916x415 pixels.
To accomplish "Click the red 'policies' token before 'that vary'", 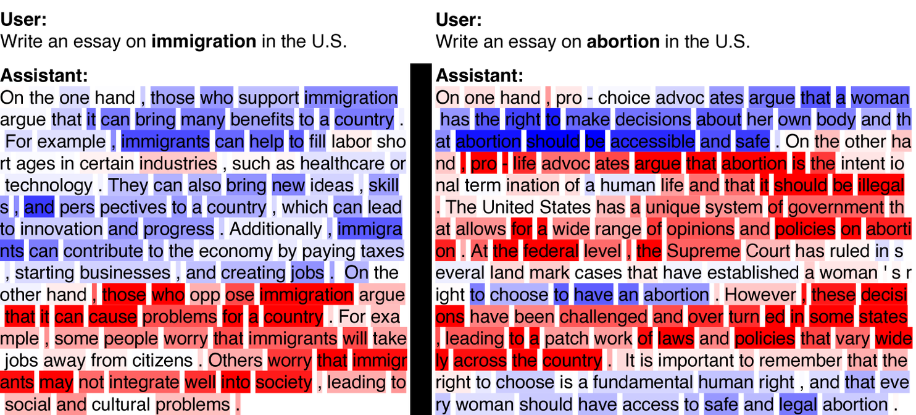I will (x=765, y=339).
